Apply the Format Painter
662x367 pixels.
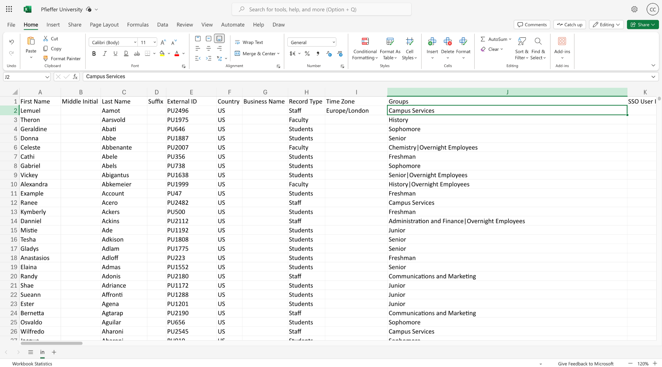(x=62, y=58)
